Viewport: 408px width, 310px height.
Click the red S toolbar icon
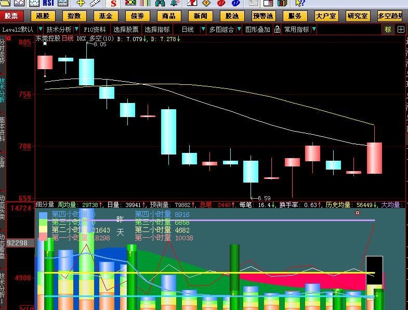[x=113, y=3]
